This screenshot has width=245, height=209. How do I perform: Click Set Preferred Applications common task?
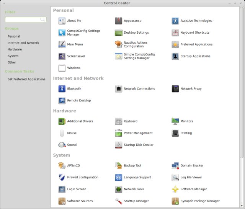click(26, 79)
